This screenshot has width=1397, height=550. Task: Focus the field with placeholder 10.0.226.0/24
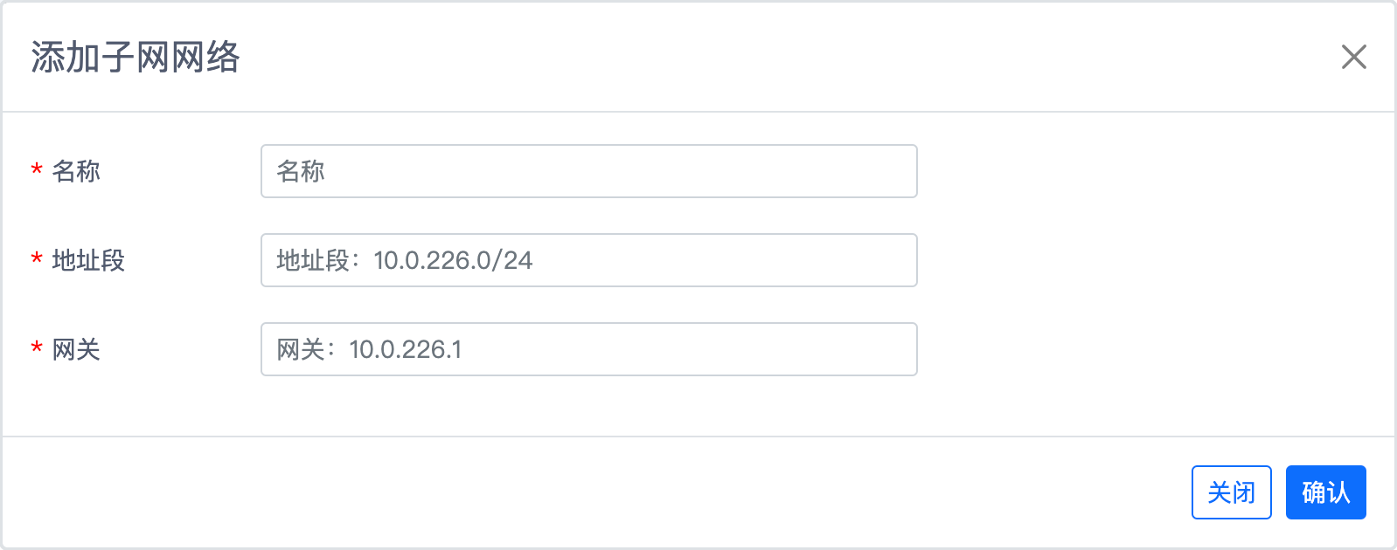[x=589, y=260]
